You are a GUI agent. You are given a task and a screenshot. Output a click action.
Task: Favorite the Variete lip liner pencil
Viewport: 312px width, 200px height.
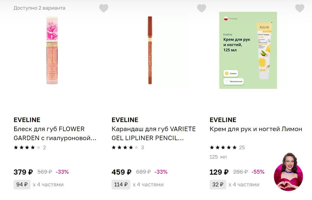point(201,8)
